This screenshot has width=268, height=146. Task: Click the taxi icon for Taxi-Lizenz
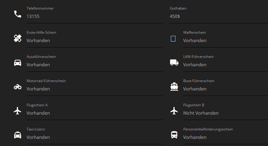18,135
